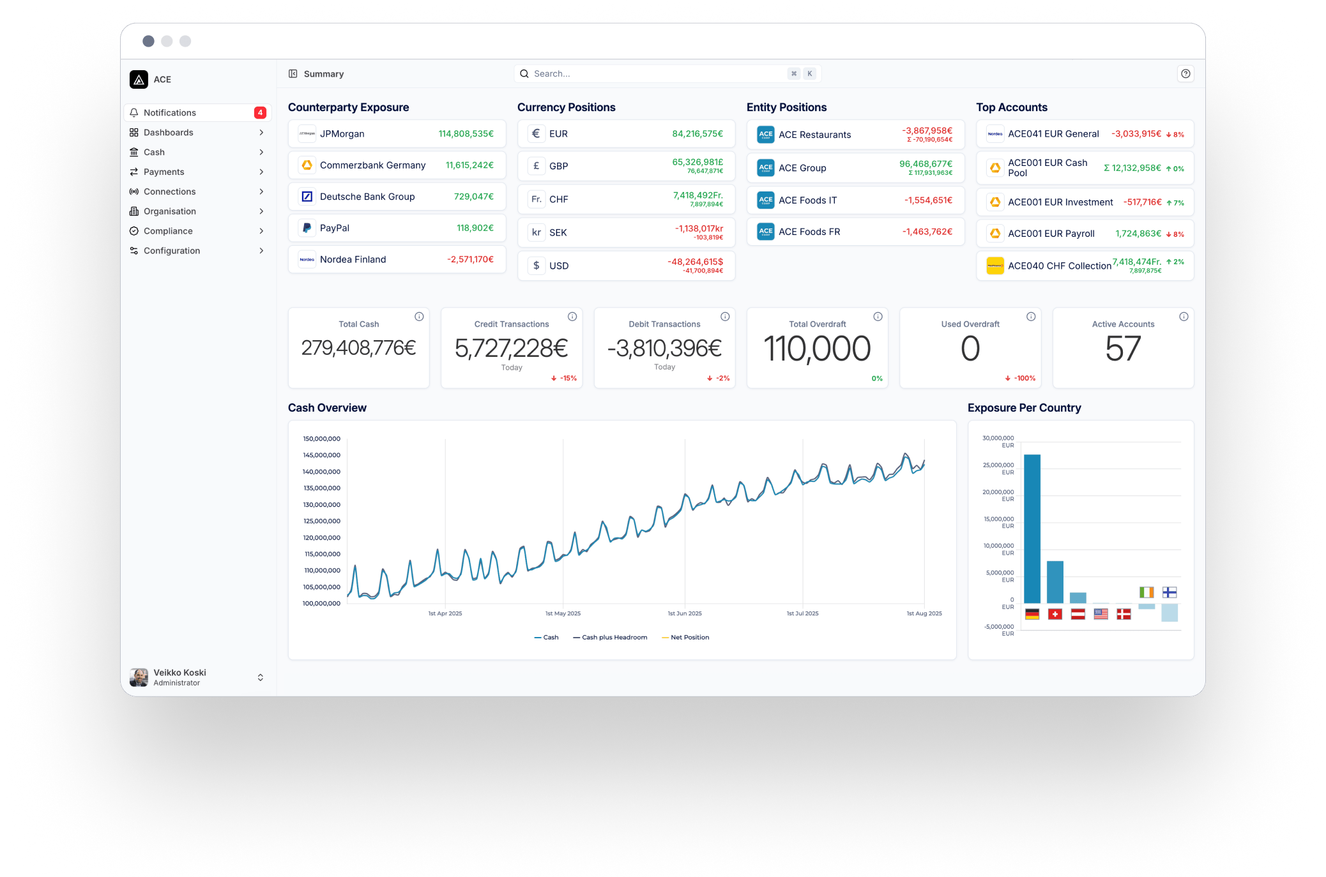
Task: Open the Notifications bell in sidebar
Action: [134, 112]
